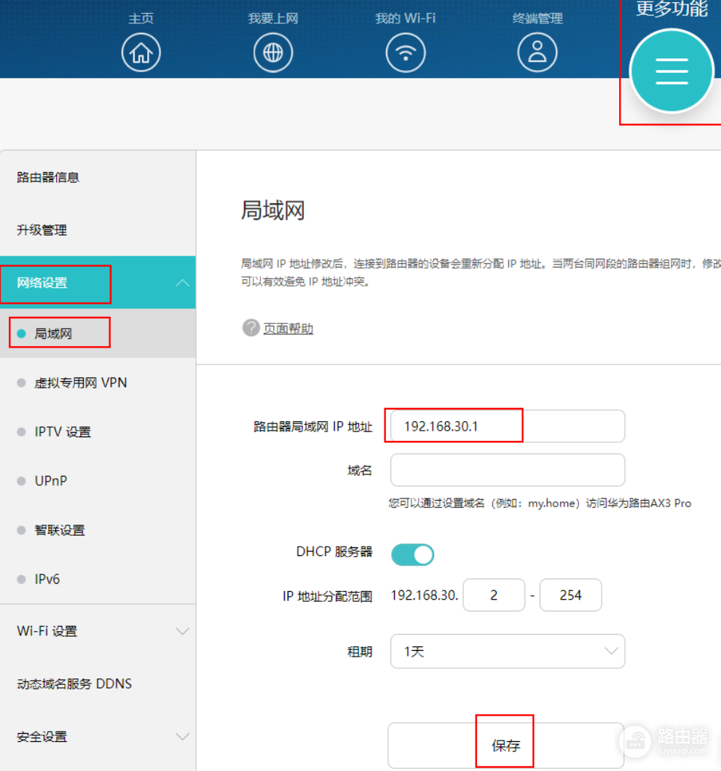The width and height of the screenshot is (721, 771).
Task: Select IPv6 sidebar item
Action: [47, 579]
